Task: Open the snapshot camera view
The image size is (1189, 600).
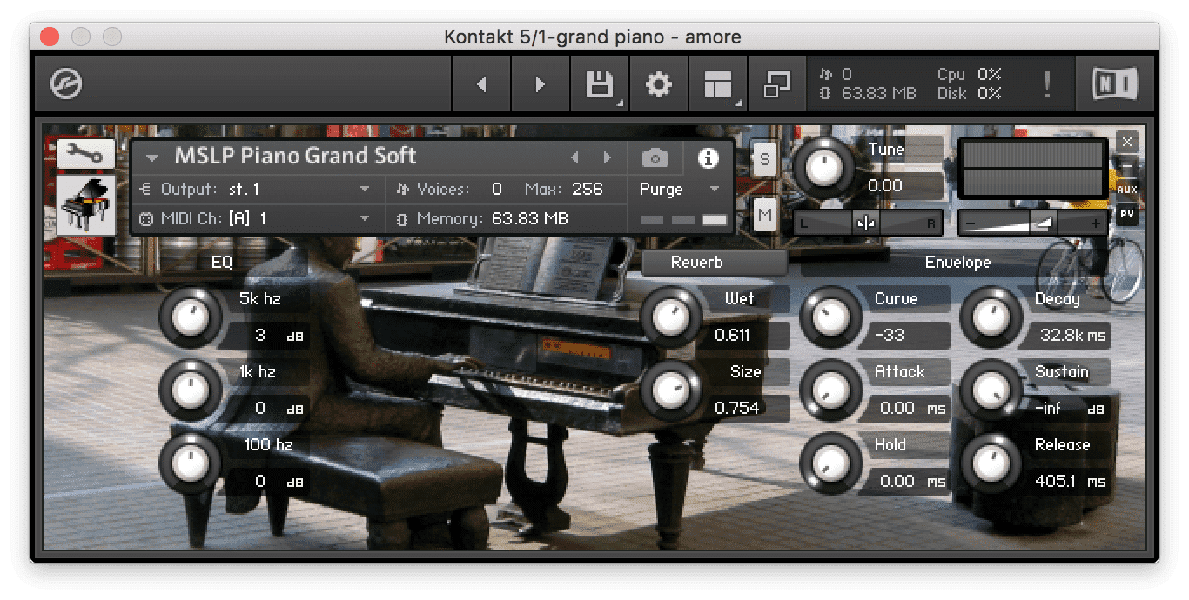Action: click(x=655, y=157)
